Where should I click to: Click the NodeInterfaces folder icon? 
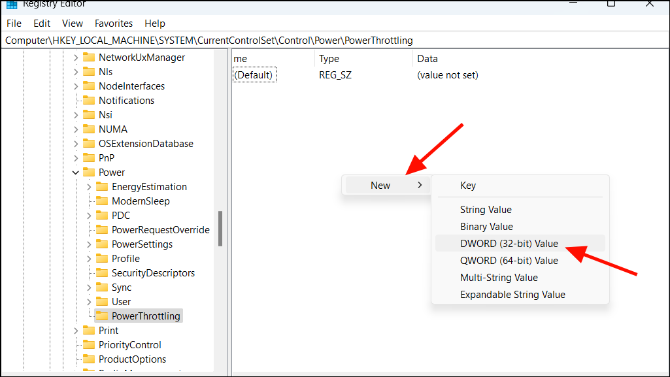pyautogui.click(x=89, y=86)
